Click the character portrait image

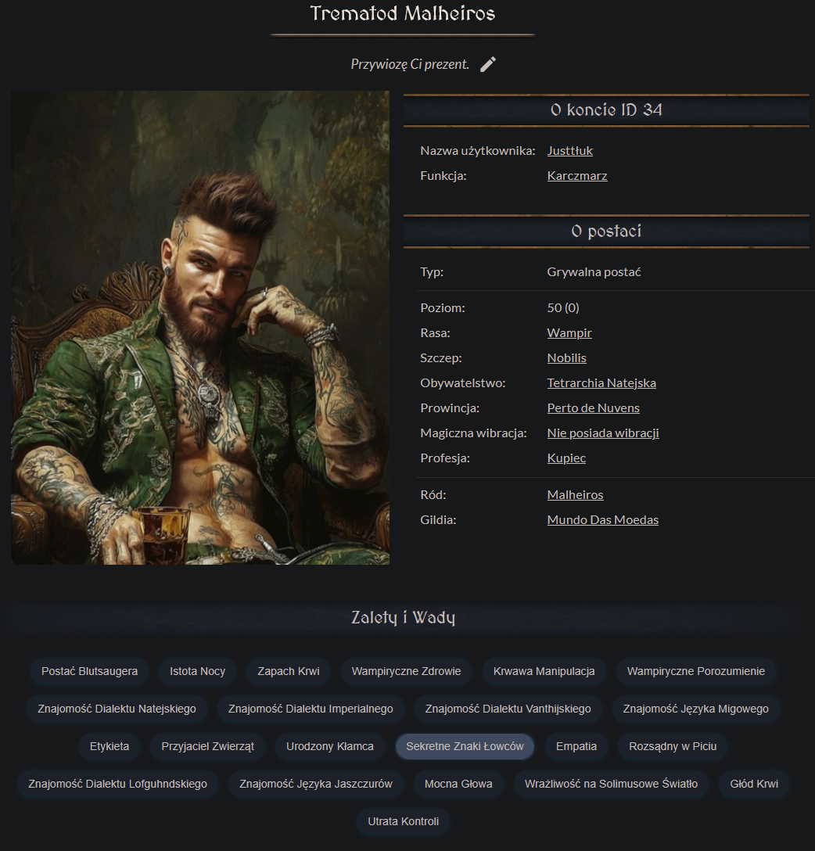200,328
